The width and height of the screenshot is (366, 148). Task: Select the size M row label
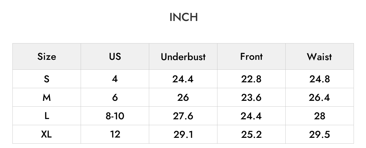pos(47,97)
